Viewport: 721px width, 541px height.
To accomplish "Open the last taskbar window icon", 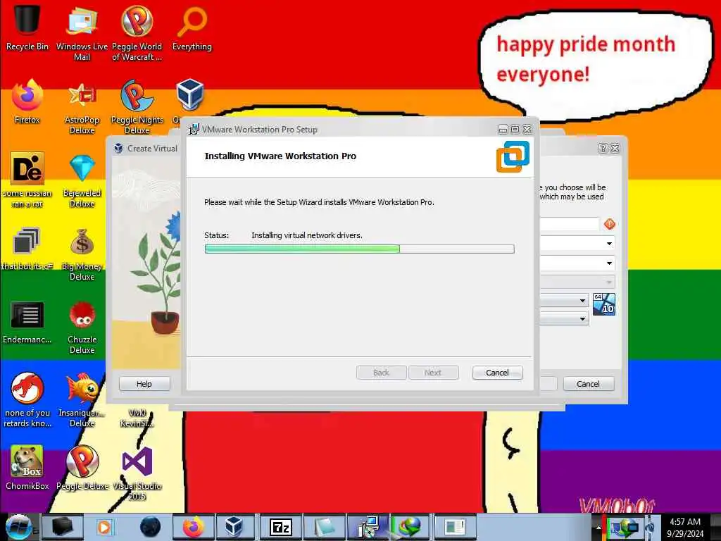I will [455, 527].
